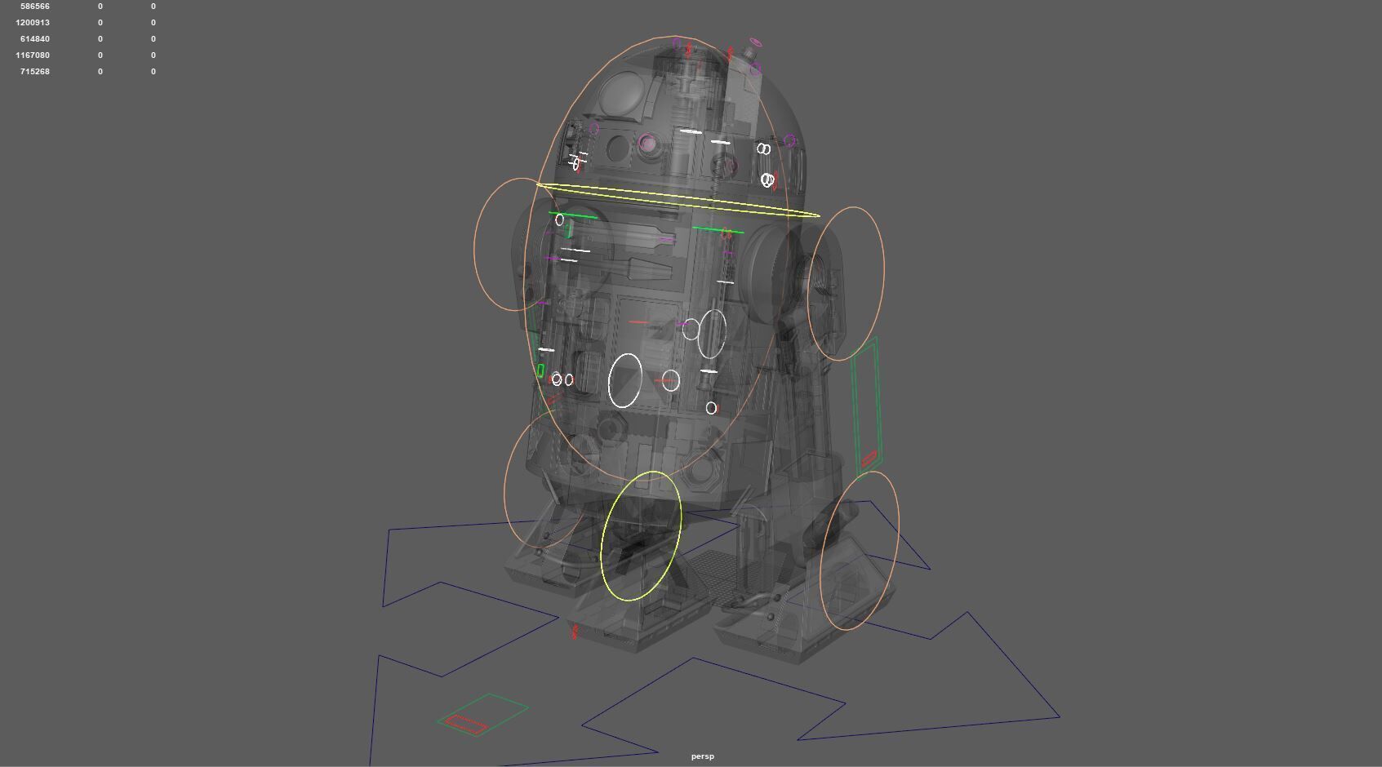Select the orange circle control on right foot
This screenshot has width=1382, height=767.
(860, 550)
